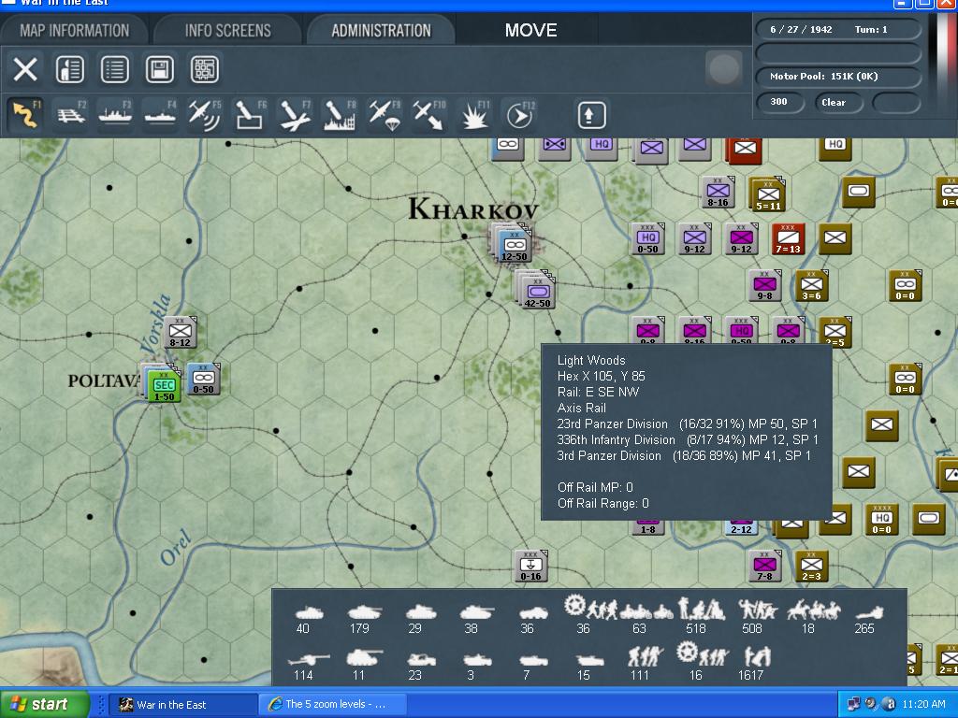This screenshot has width=958, height=718.
Task: Select the 12-50 unit stack at Kharkov
Action: pos(514,245)
